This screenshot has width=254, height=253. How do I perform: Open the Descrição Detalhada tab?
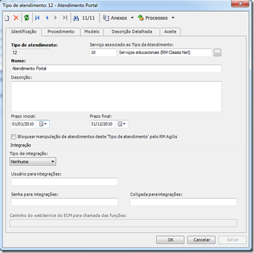click(x=132, y=31)
